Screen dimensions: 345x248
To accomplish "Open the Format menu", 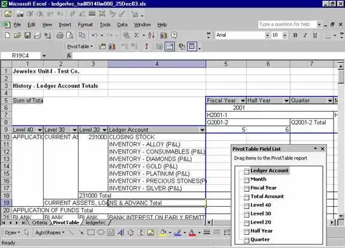I will point(86,25).
